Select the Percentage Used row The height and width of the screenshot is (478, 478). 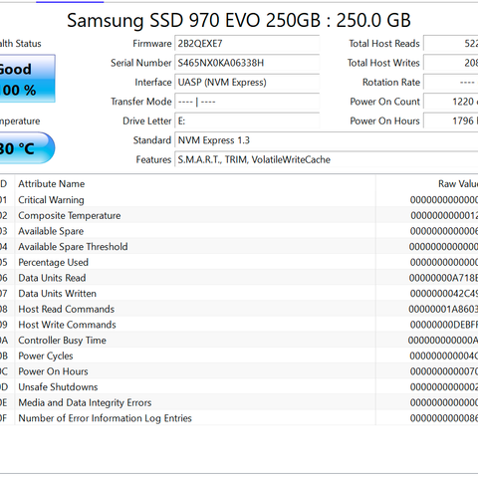point(239,262)
